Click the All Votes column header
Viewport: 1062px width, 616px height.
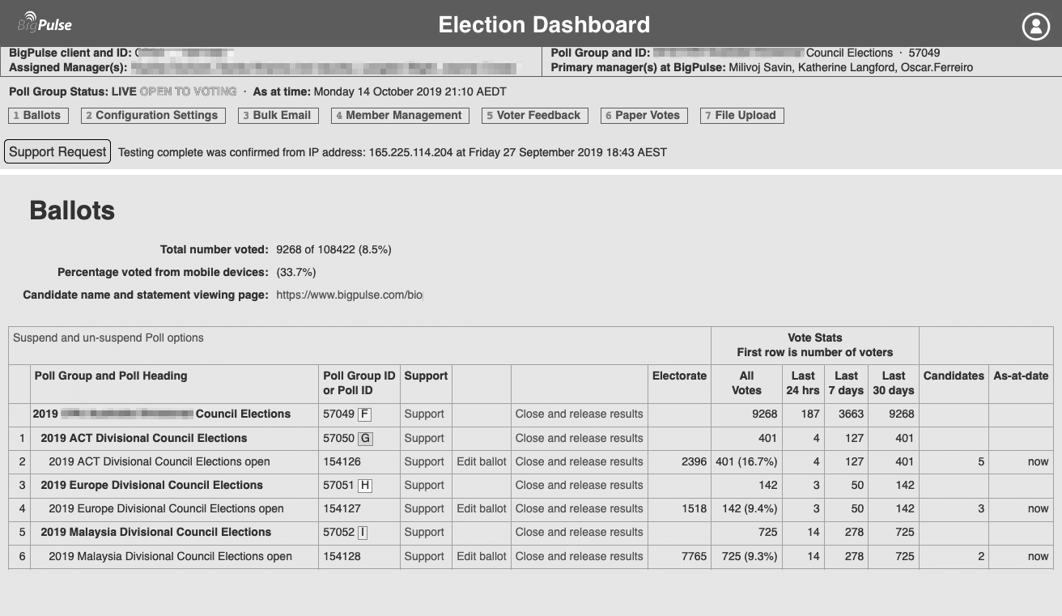click(x=746, y=384)
